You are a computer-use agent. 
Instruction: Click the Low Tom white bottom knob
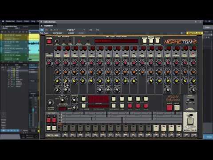[100, 90]
